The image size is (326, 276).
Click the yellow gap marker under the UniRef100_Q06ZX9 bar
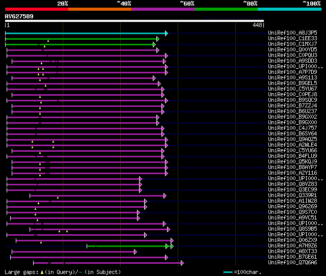(x=41, y=242)
